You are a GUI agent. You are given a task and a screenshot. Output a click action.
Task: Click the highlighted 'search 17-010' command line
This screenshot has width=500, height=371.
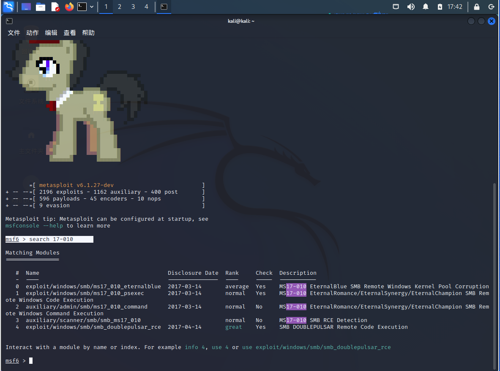49,239
